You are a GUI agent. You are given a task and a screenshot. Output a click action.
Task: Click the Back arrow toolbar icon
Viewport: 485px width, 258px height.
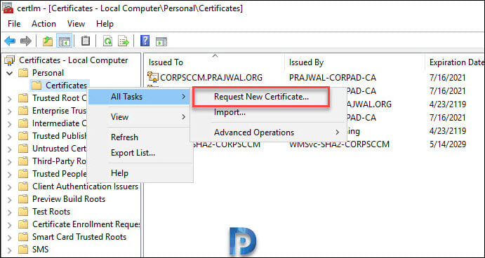pyautogui.click(x=10, y=41)
